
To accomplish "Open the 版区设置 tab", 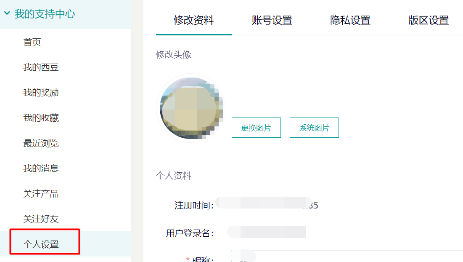I will (429, 20).
